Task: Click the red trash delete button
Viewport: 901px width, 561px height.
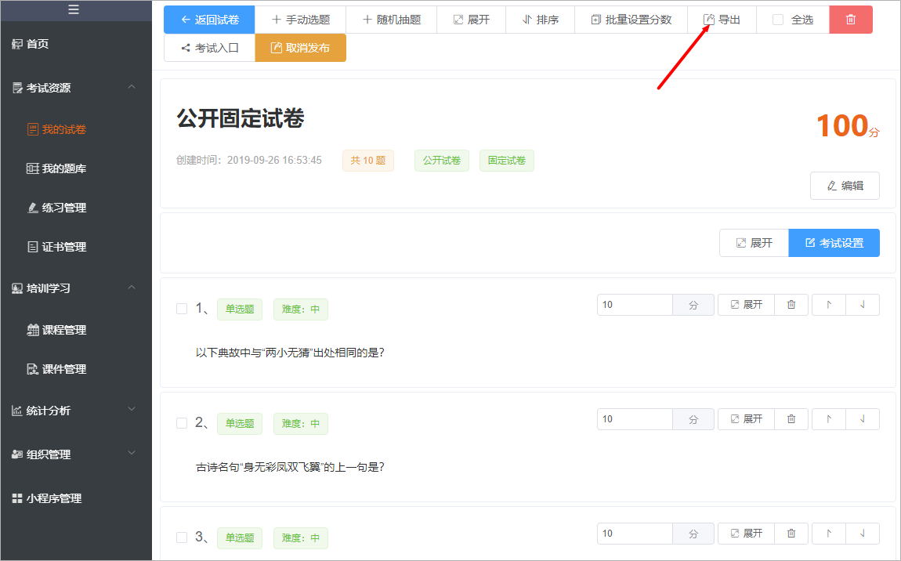Action: (x=850, y=20)
